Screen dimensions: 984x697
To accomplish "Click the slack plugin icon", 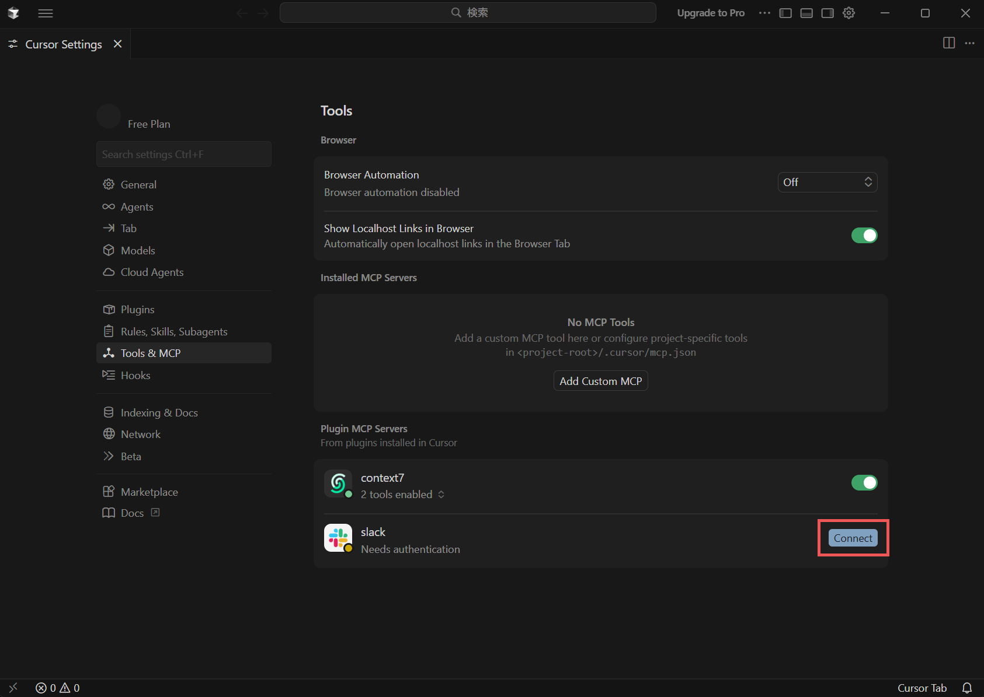I will pyautogui.click(x=338, y=538).
